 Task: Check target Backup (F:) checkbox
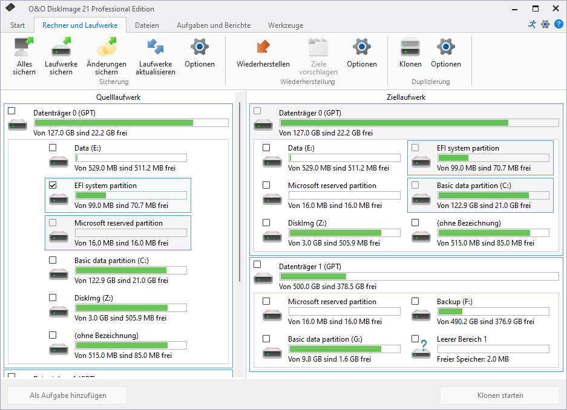tap(415, 301)
